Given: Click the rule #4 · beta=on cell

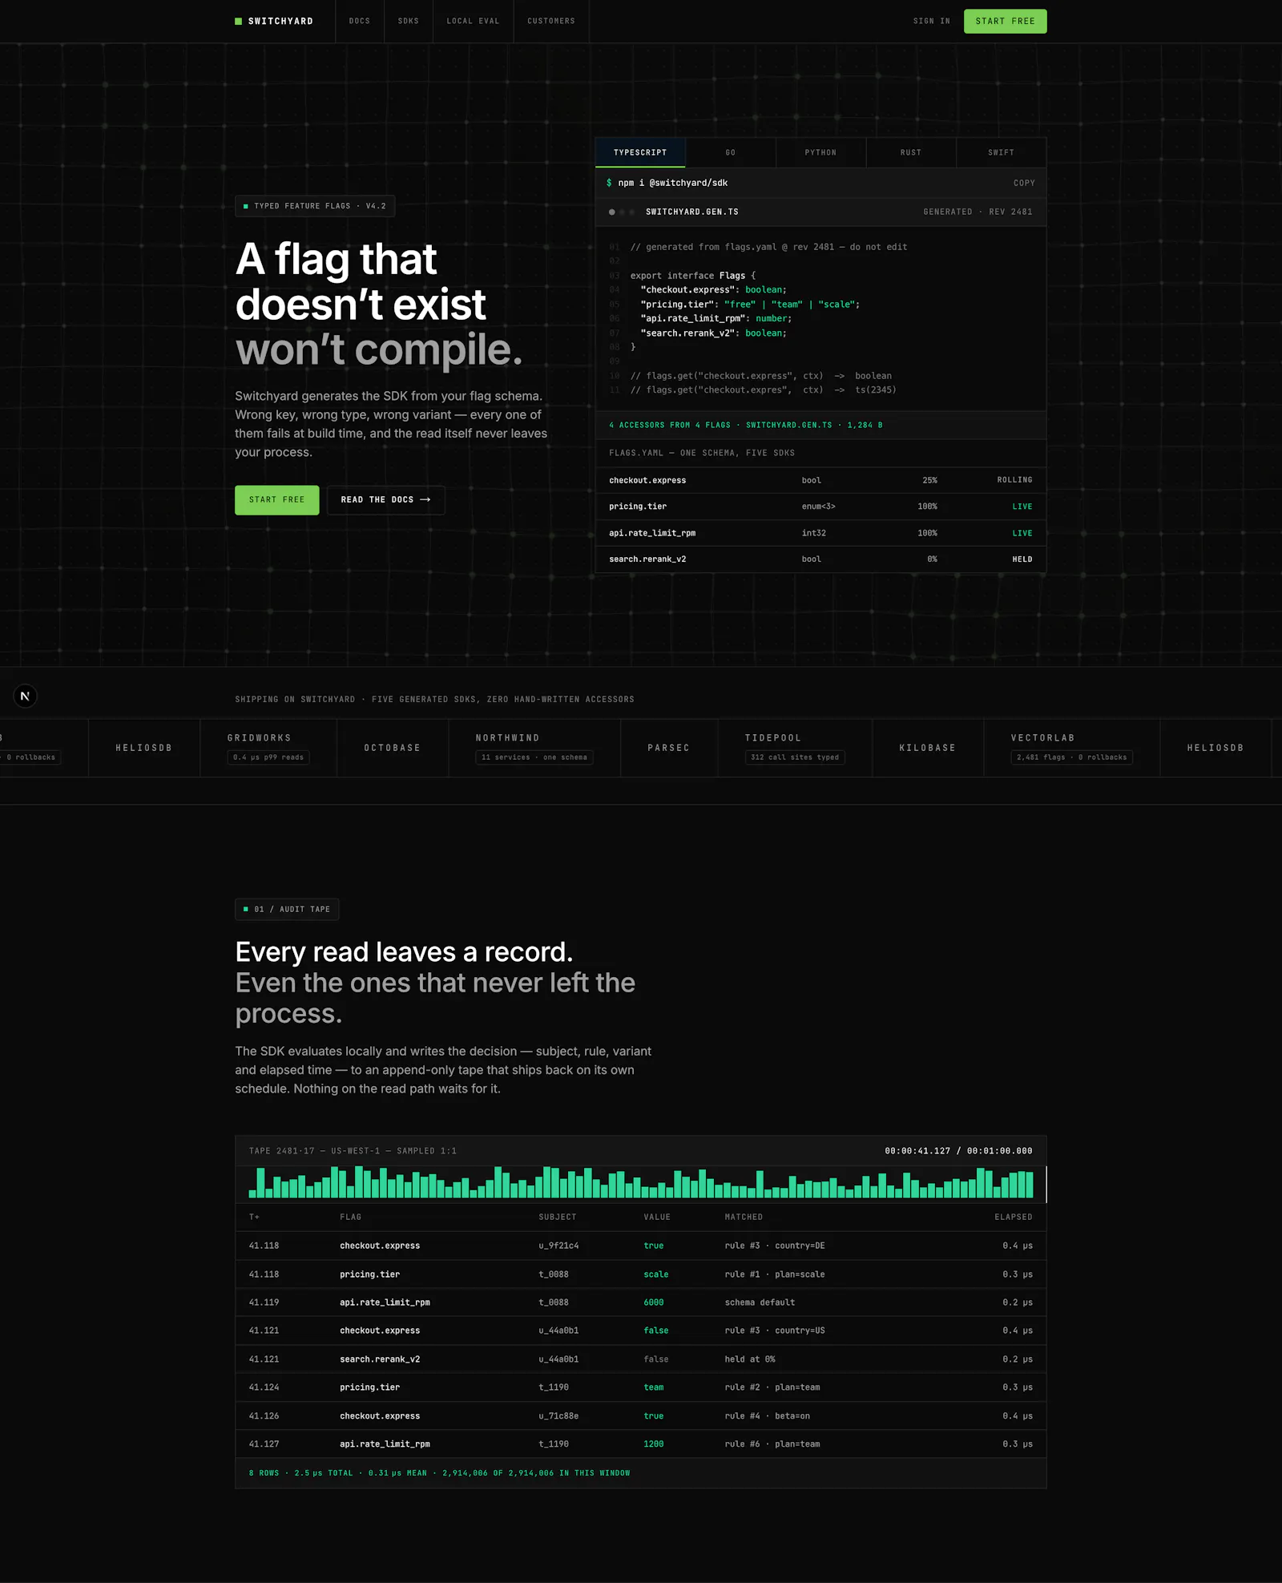Looking at the screenshot, I should tap(767, 1416).
